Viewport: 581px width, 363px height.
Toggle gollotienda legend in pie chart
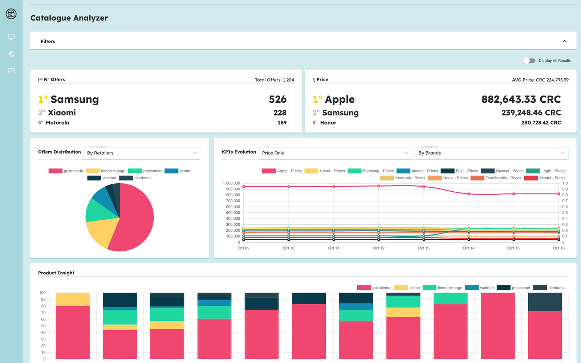coord(66,171)
